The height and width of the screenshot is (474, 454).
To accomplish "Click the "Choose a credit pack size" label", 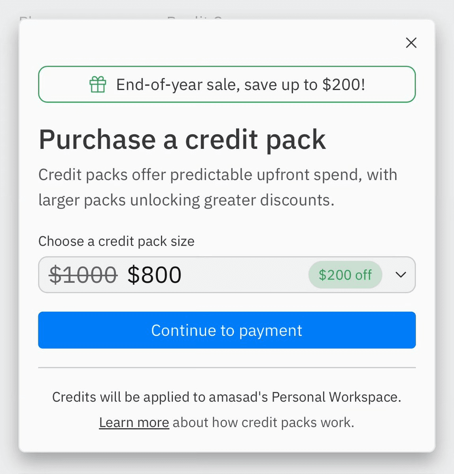I will point(116,241).
